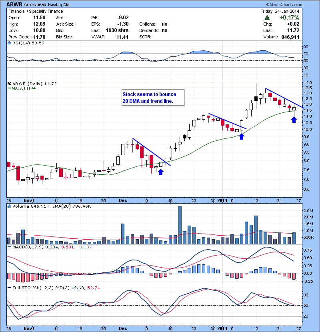The height and width of the screenshot is (332, 320).
Task: Click the VWAP value 11.41
Action: click(122, 37)
